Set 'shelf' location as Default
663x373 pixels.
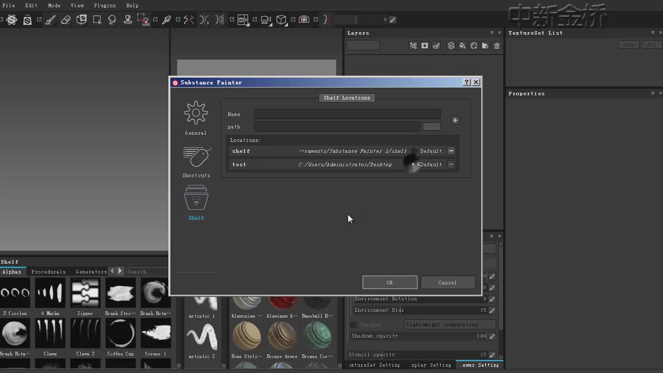[414, 151]
